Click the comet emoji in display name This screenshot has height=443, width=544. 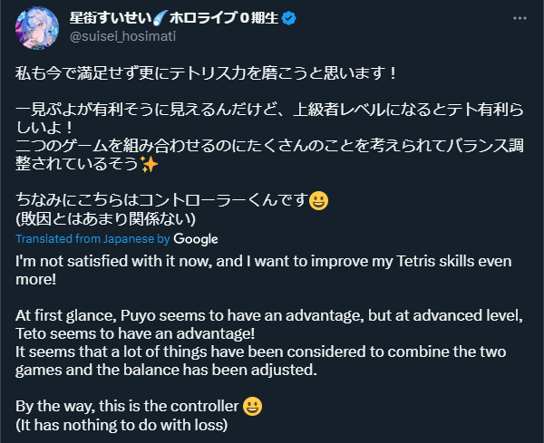click(x=160, y=18)
